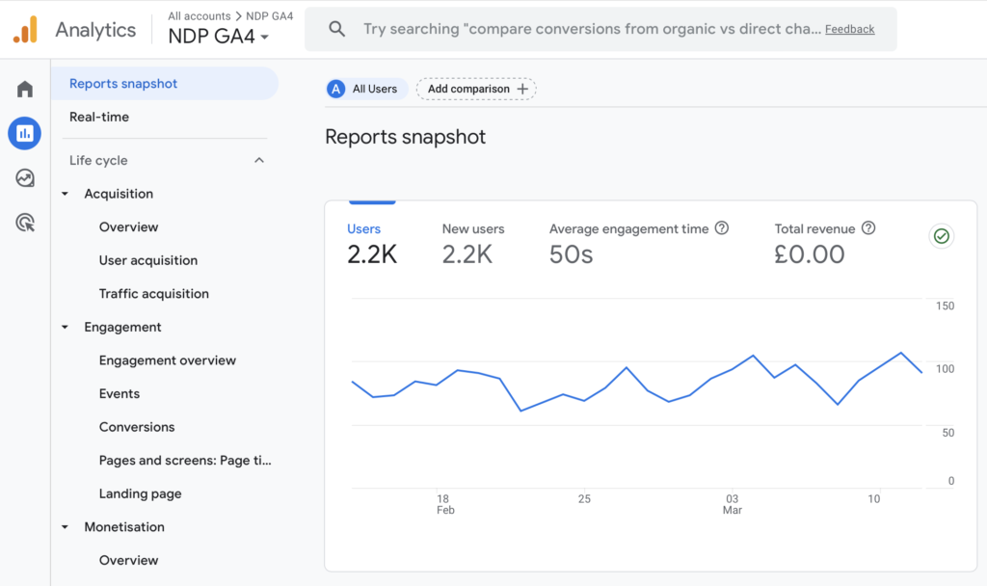Select the Average engagement time metric tab
The width and height of the screenshot is (987, 586).
(x=638, y=244)
